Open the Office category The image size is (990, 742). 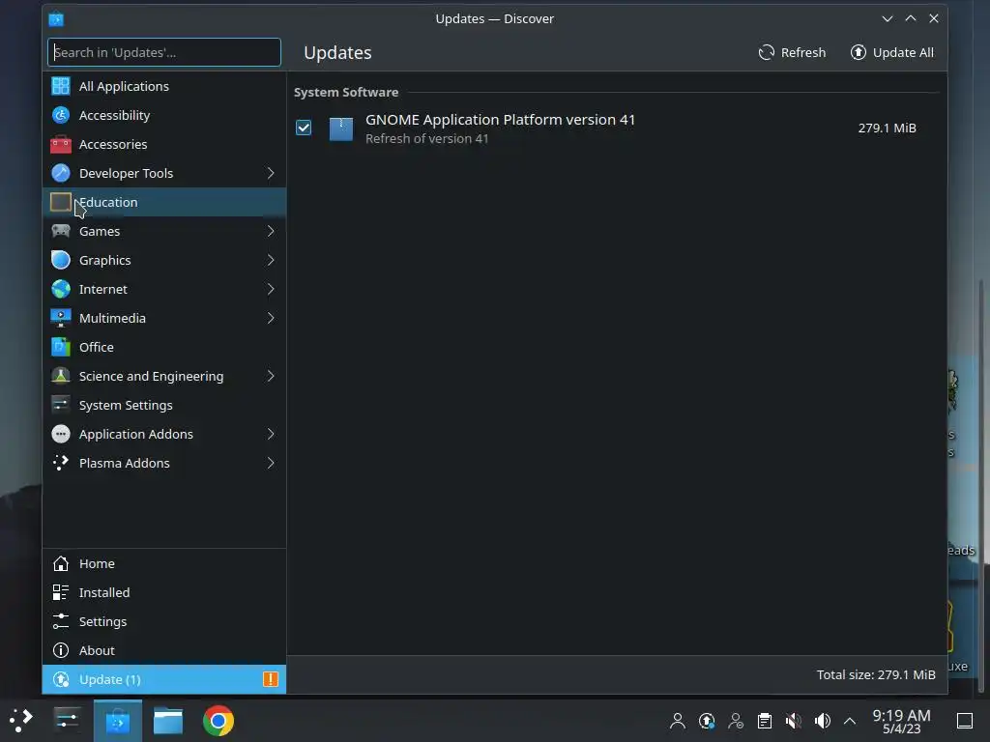point(164,347)
